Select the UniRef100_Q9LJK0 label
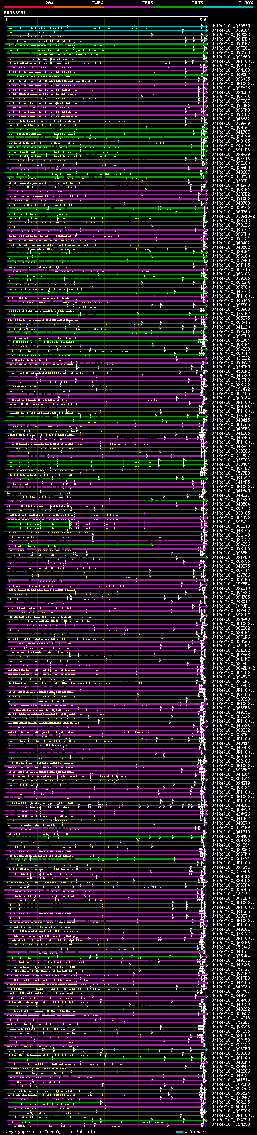 pos(230,106)
